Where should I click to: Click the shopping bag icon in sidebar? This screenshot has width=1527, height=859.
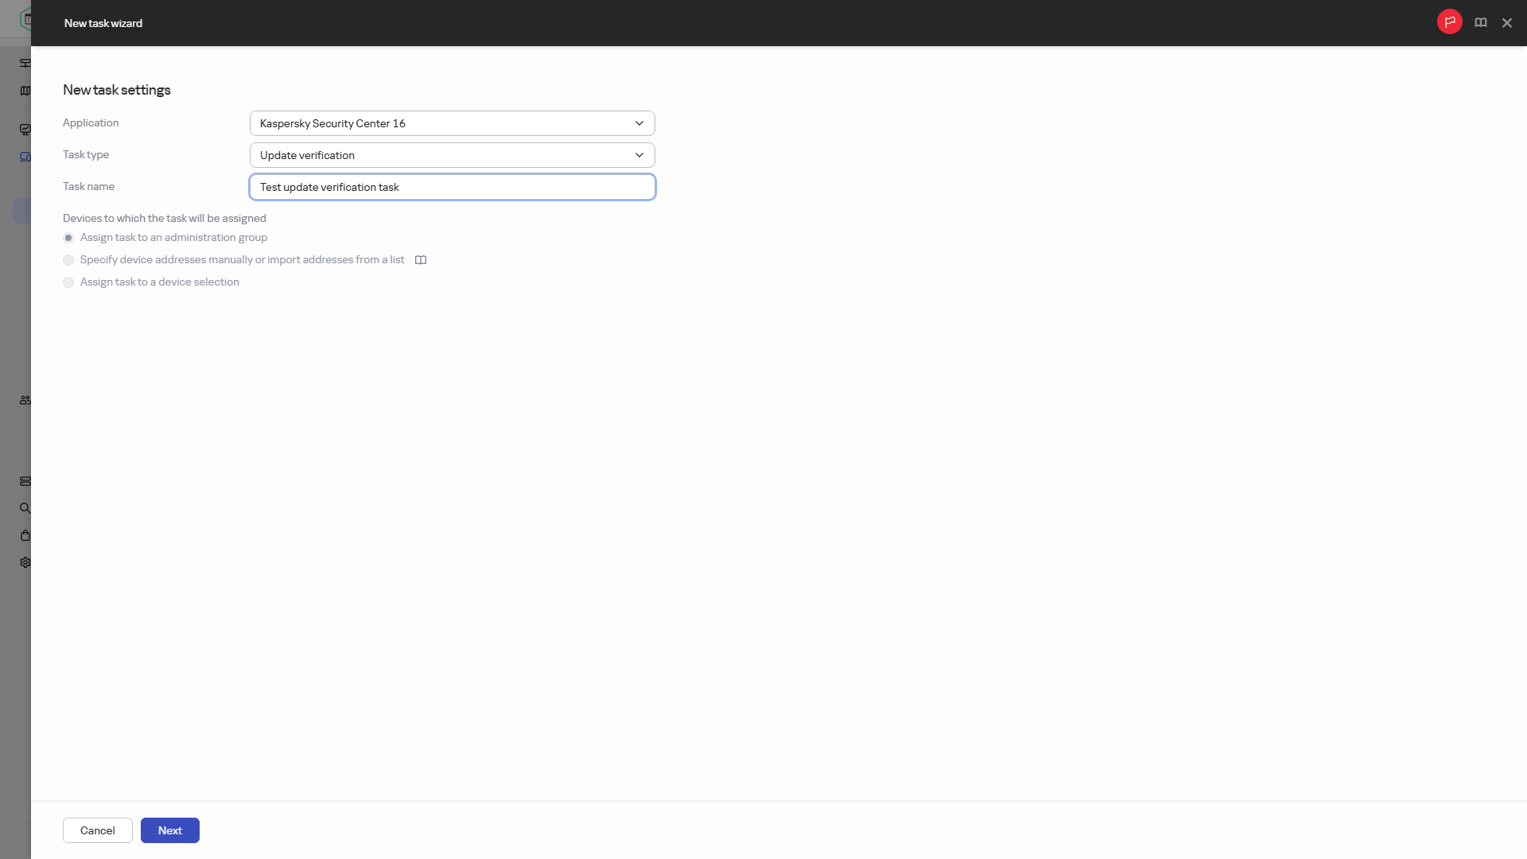[25, 535]
